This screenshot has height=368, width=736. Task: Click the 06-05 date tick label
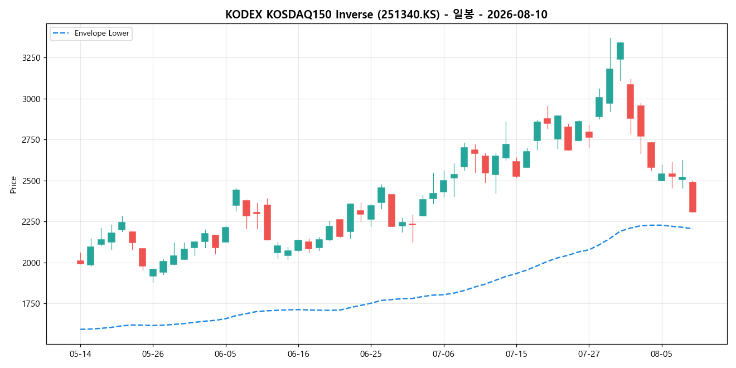(225, 354)
